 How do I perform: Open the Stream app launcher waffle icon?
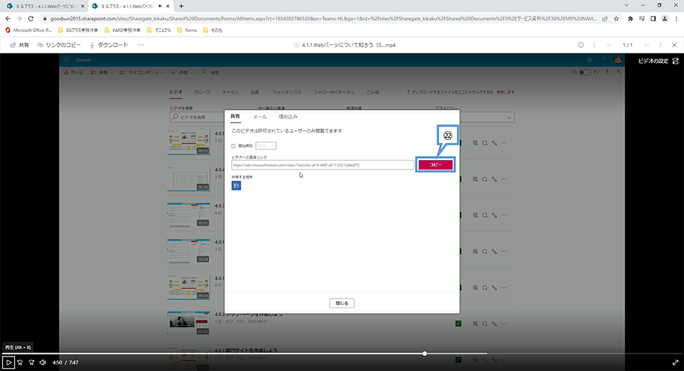[66, 60]
